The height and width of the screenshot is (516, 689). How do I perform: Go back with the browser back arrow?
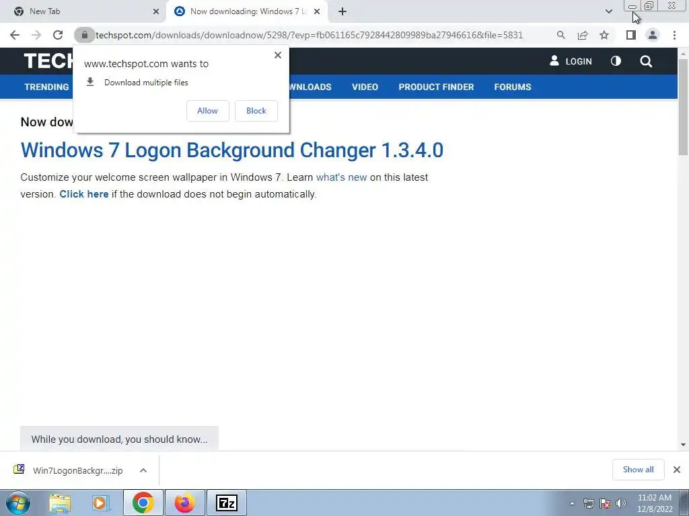point(15,35)
